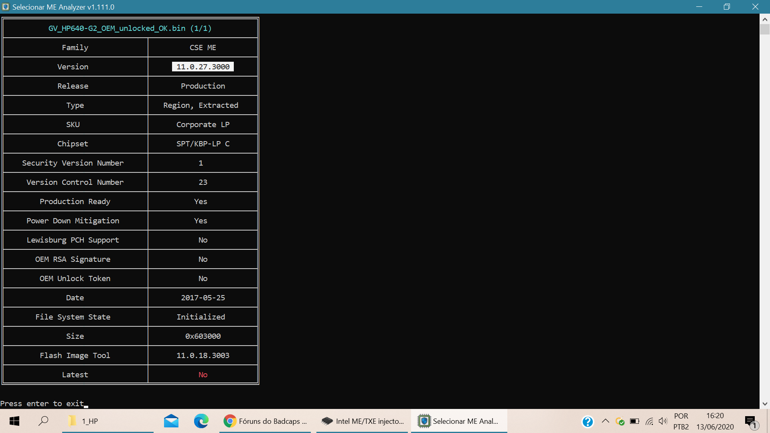Open the Mail app from taskbar
The image size is (770, 433).
coord(171,421)
